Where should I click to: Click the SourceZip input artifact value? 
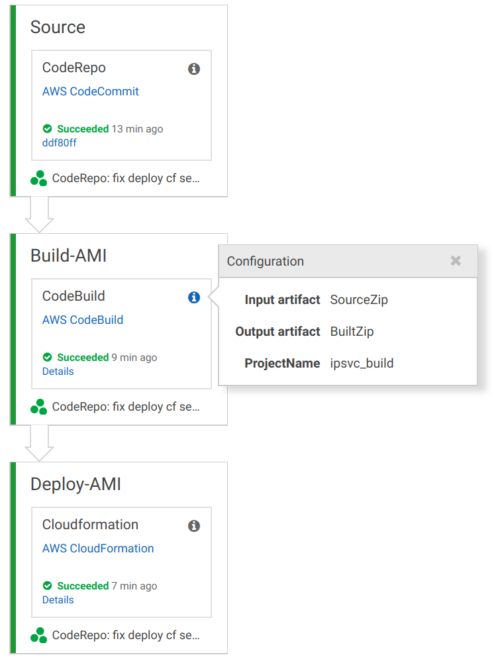tap(359, 300)
